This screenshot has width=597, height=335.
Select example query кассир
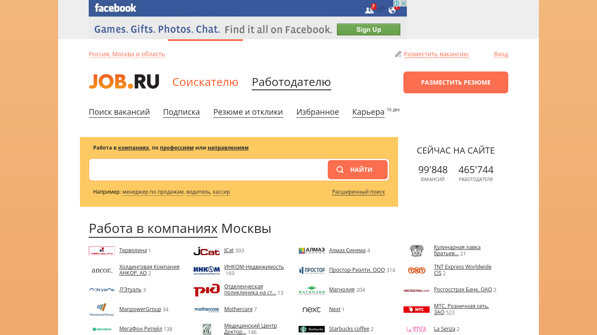pyautogui.click(x=221, y=192)
